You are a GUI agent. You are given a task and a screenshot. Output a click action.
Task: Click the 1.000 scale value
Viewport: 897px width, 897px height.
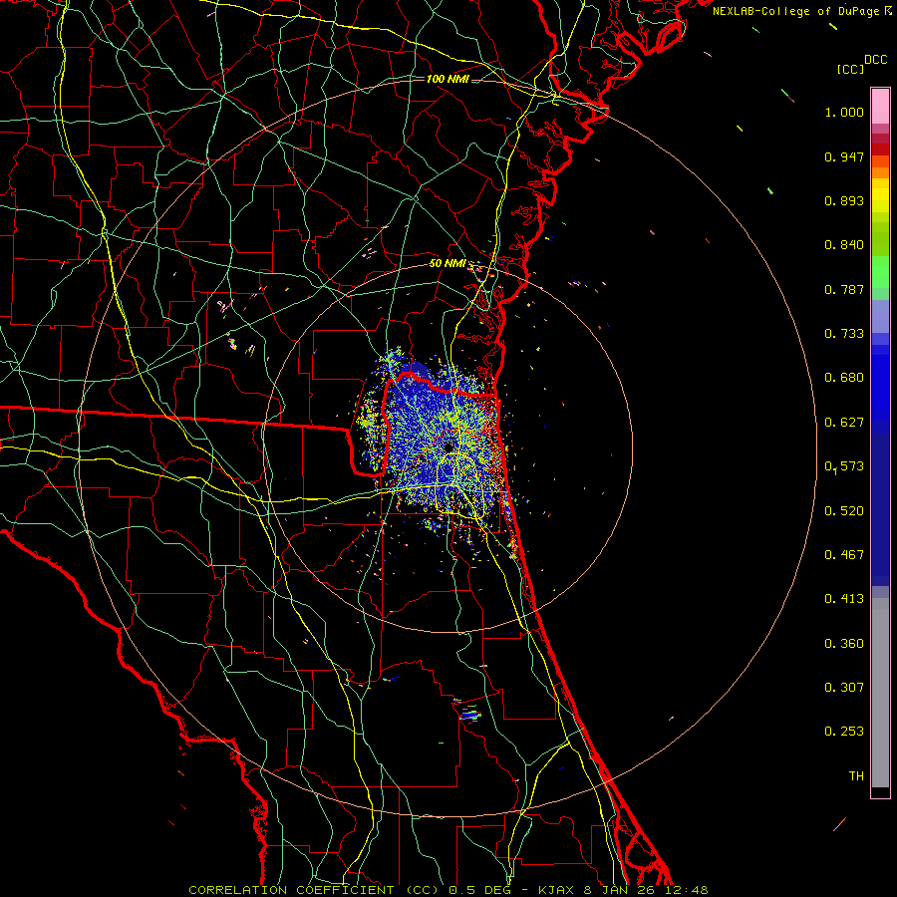(844, 112)
